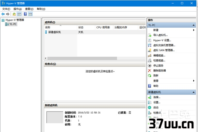
Task: Collapse the YL-PC actions section
Action: pyautogui.click(x=193, y=25)
